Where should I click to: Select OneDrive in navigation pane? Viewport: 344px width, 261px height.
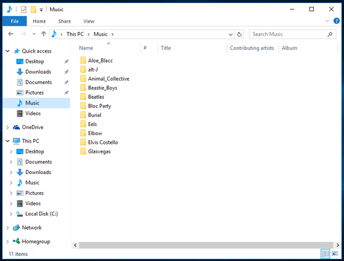(x=33, y=127)
